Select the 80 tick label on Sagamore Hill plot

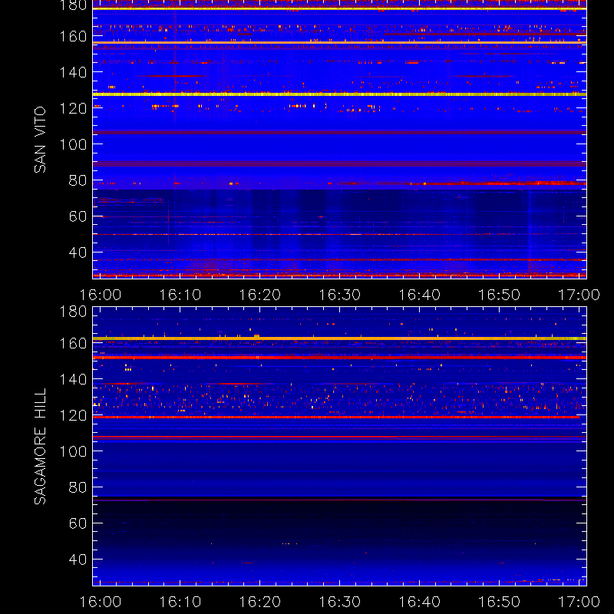click(78, 487)
